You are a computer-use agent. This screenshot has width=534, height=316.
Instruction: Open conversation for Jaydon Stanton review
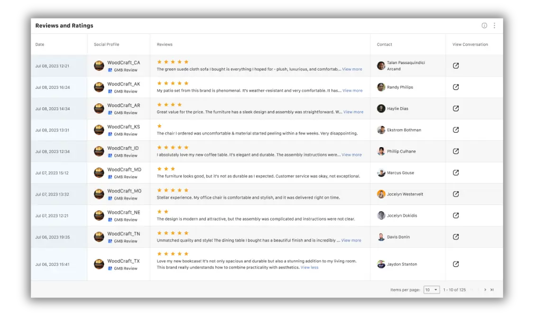tap(456, 264)
